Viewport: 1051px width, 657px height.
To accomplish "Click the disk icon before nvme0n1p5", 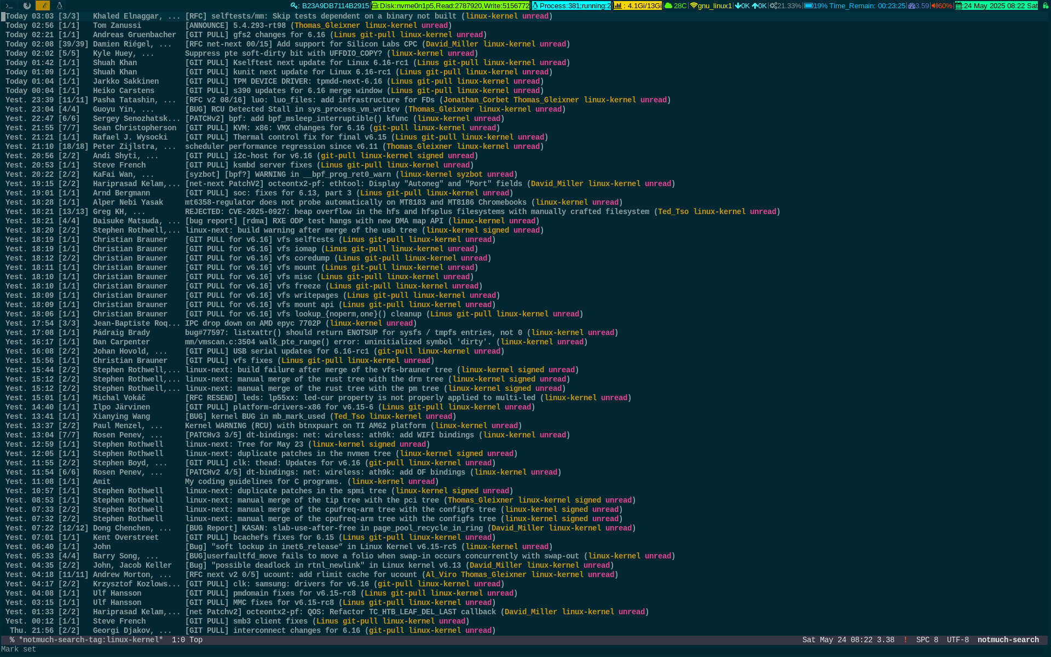I will (376, 5).
